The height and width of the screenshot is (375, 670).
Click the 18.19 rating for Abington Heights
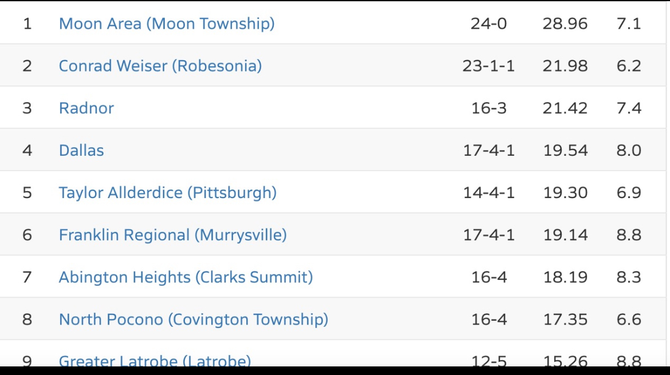tap(565, 277)
